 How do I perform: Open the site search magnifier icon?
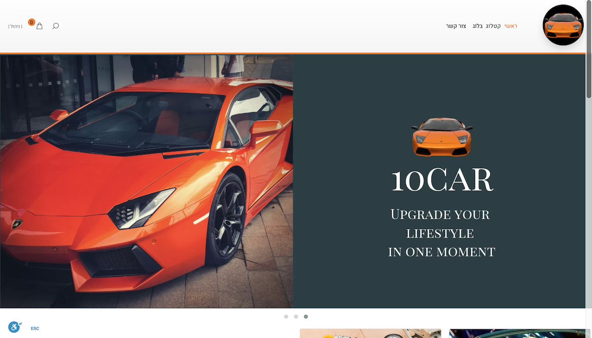pos(55,26)
